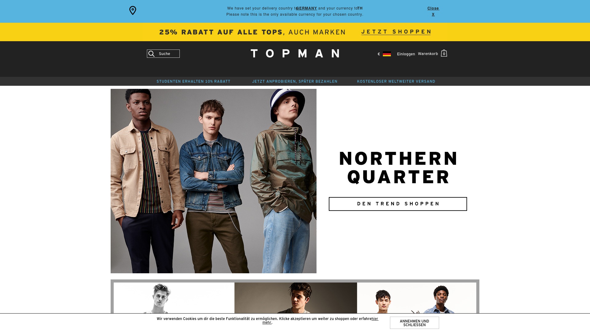
Task: Click JETZT SHOPPEN in yellow banner
Action: [396, 32]
